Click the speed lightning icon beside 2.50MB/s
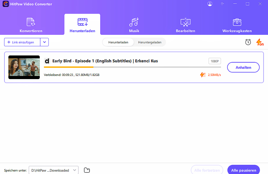 click(x=203, y=75)
